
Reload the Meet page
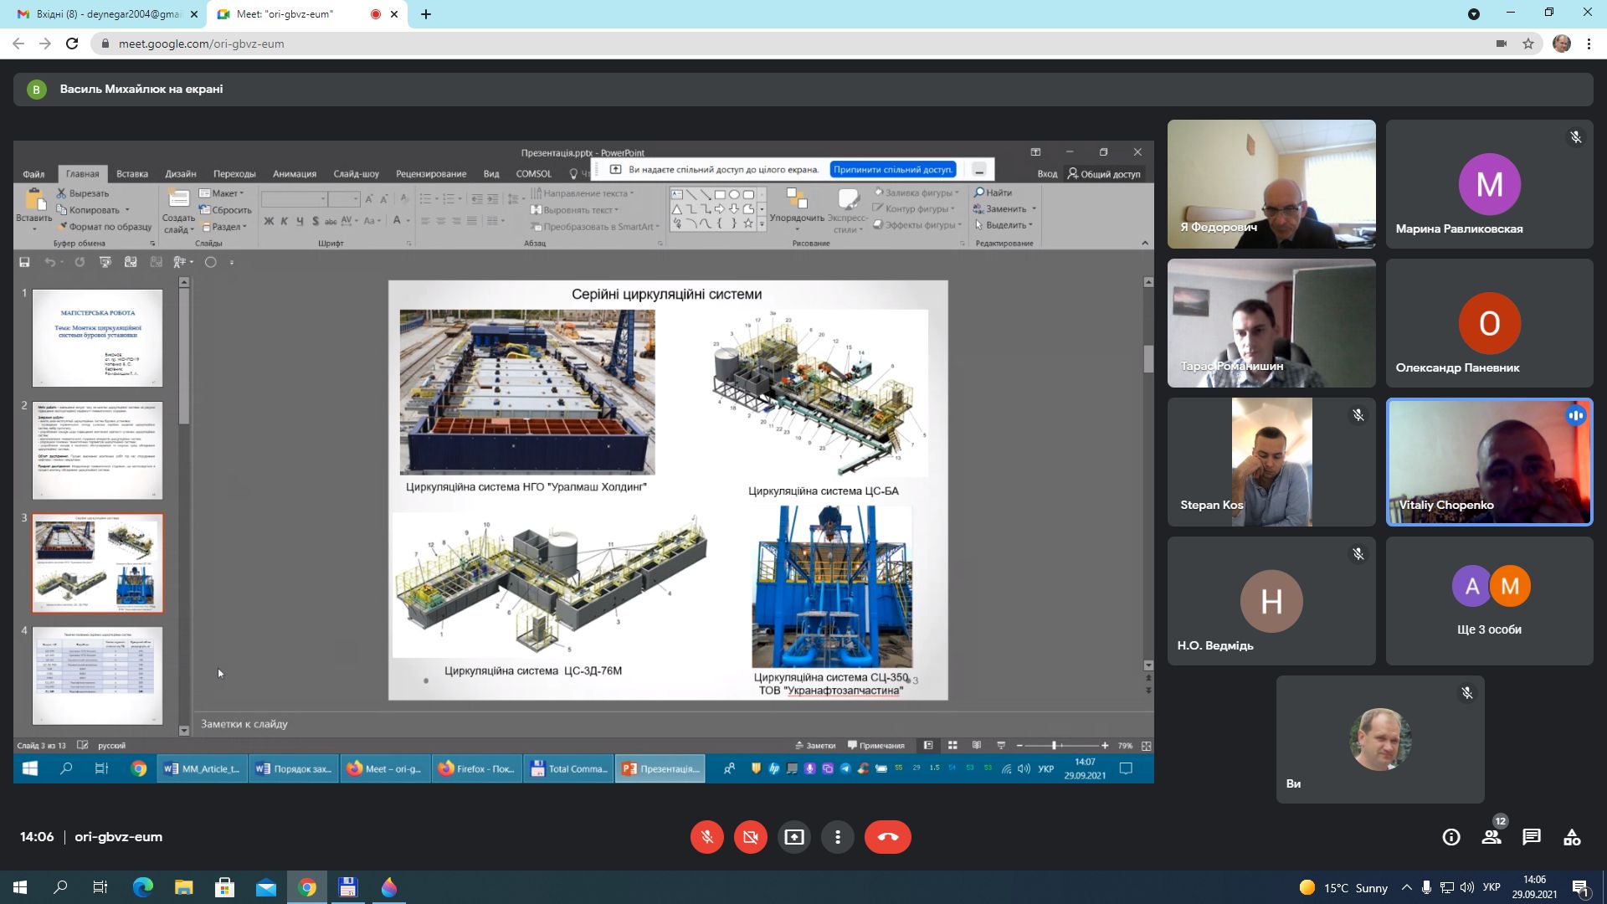72,44
